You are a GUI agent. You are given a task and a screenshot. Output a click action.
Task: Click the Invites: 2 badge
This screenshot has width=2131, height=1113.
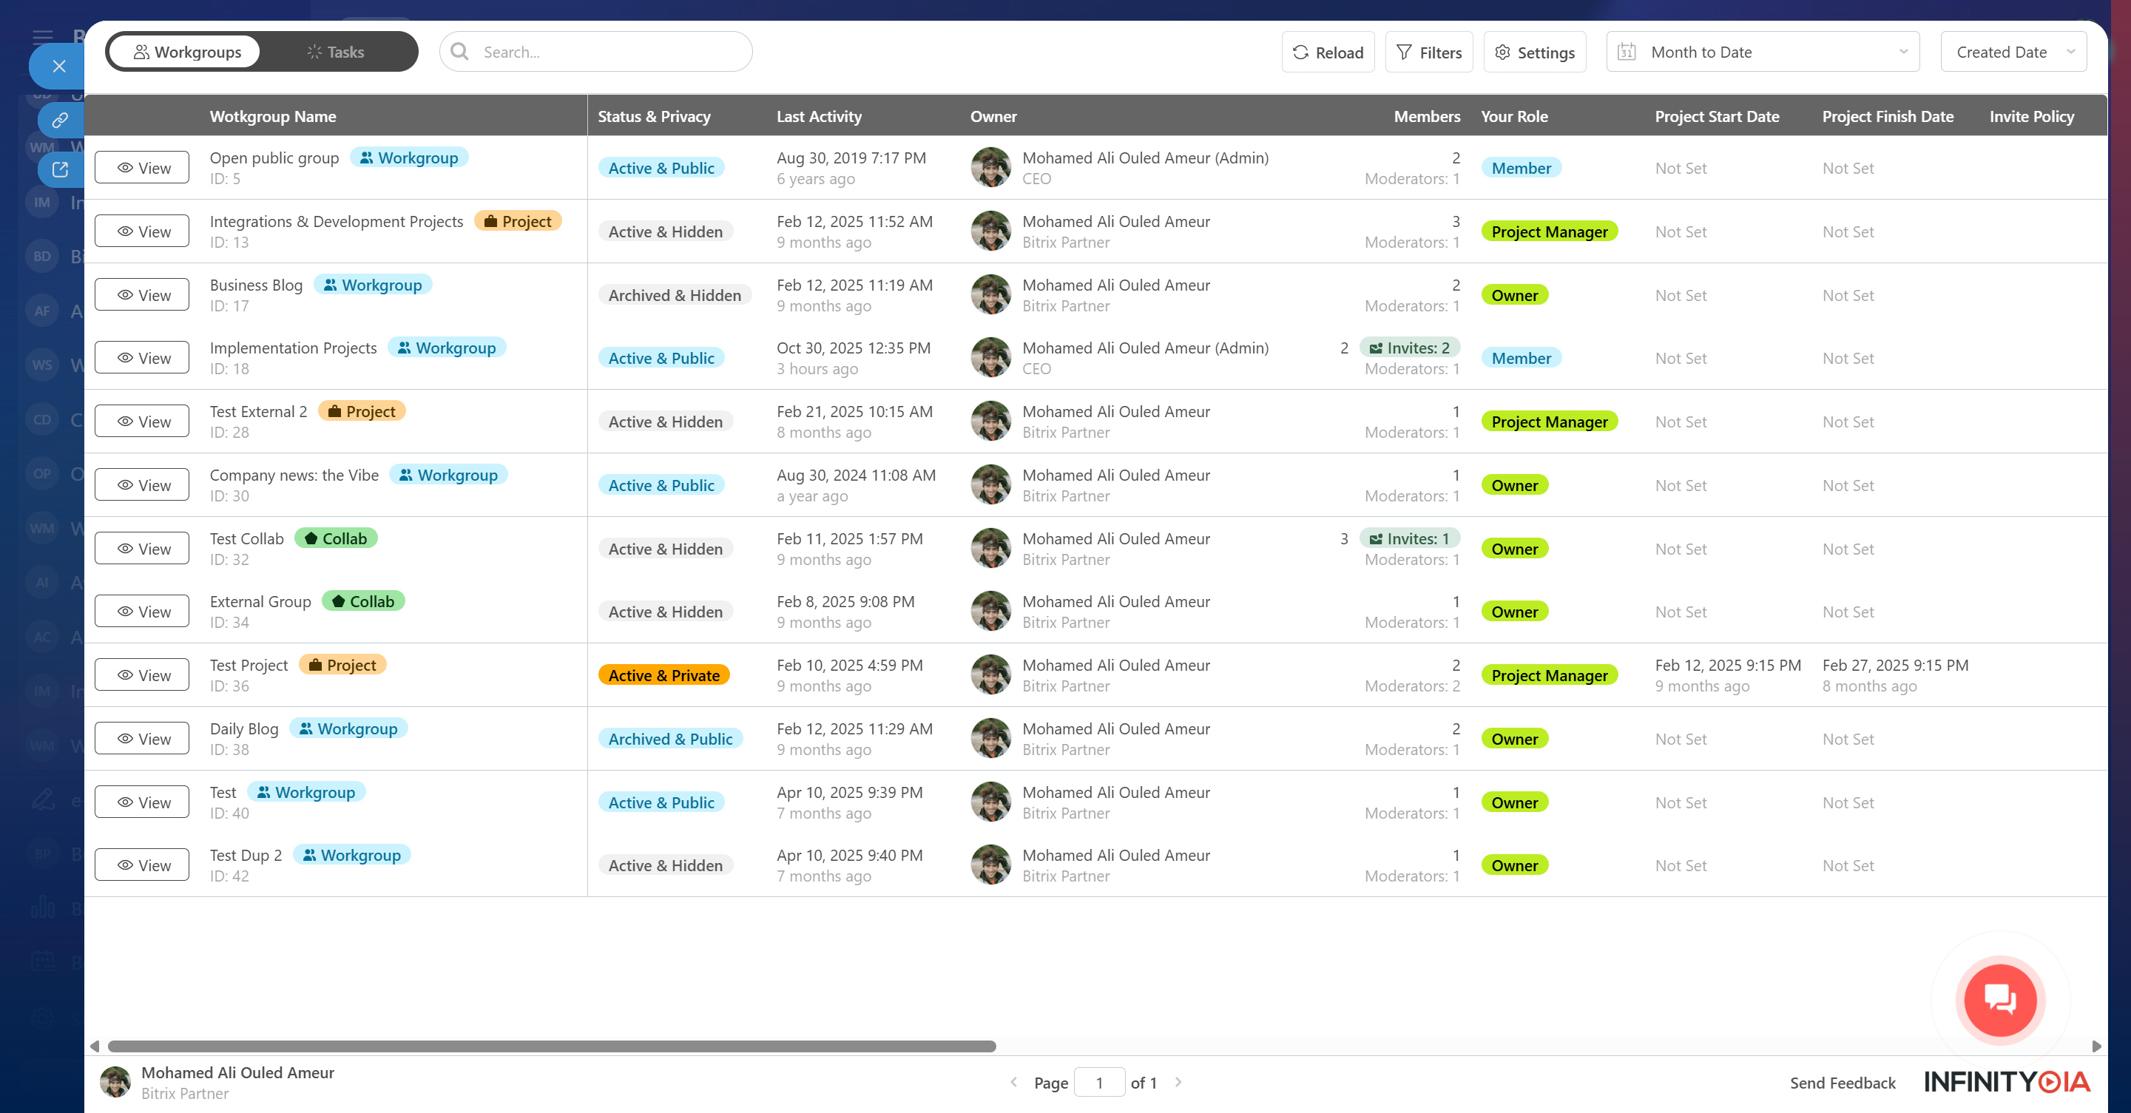(1409, 348)
